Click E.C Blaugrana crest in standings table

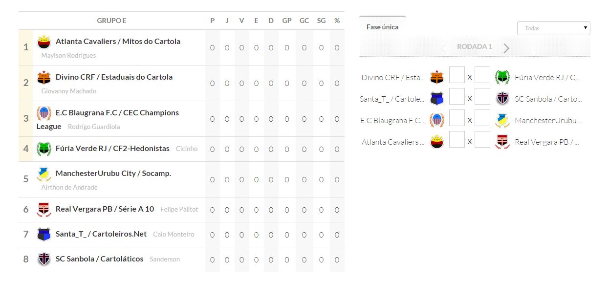point(44,113)
